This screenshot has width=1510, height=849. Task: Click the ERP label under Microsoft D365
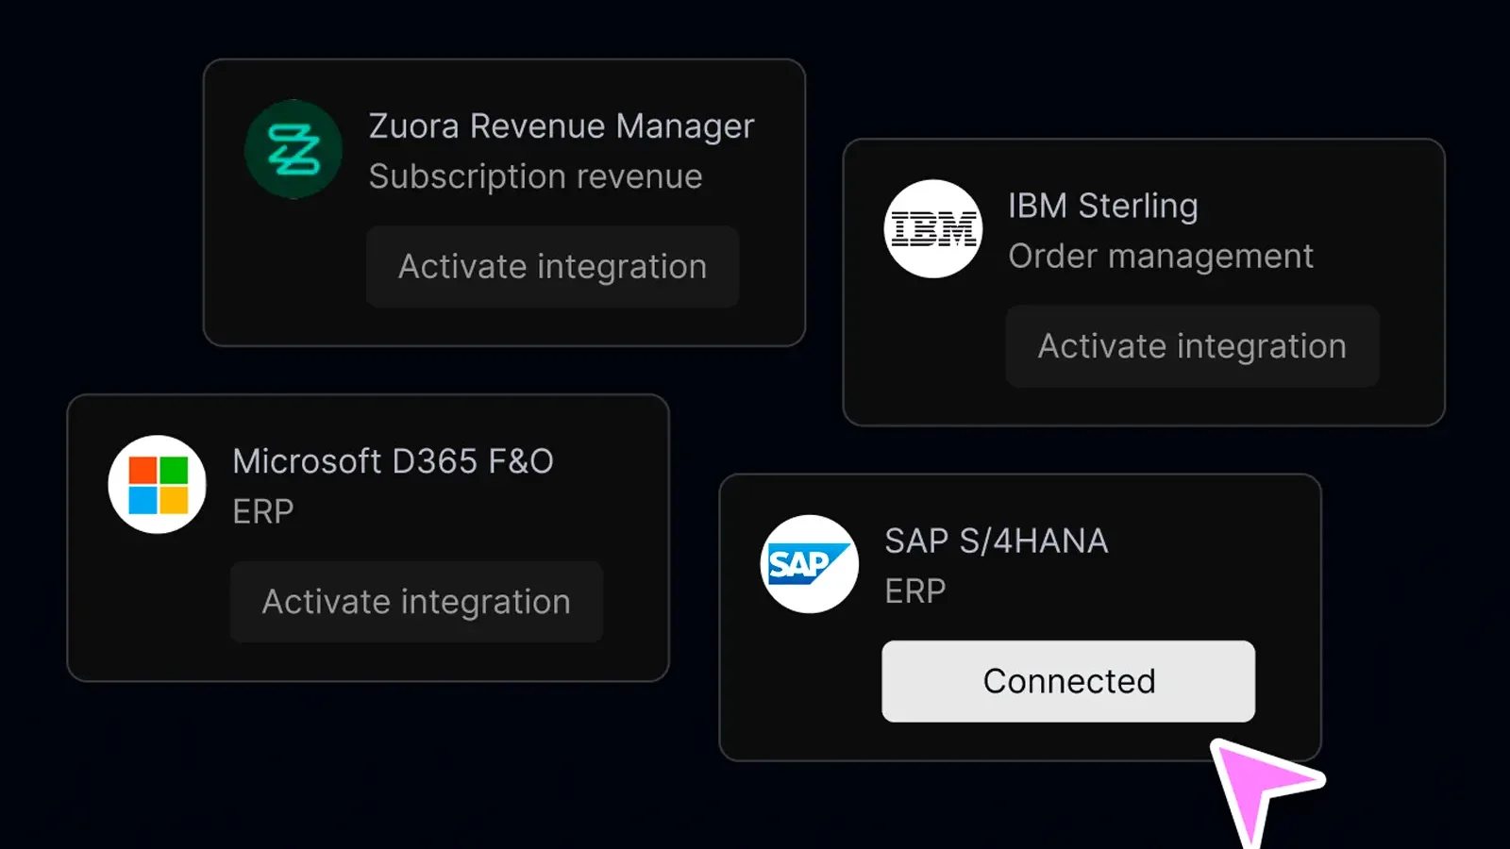pos(263,511)
